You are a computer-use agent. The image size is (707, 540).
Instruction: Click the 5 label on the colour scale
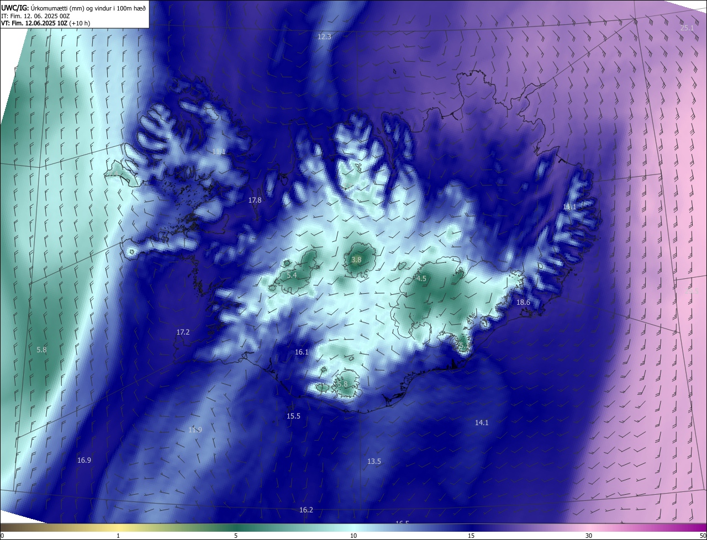pos(236,536)
